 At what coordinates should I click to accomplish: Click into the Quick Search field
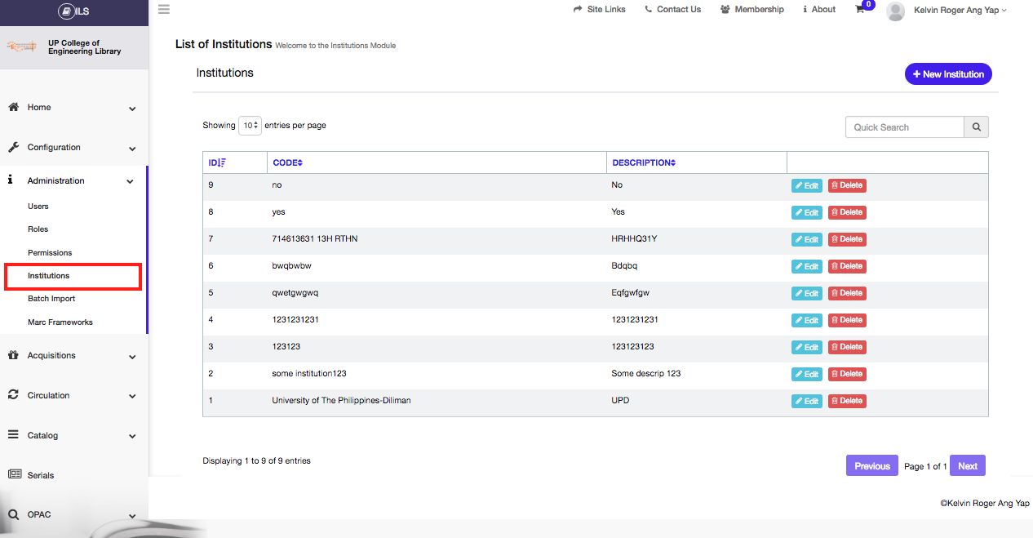[904, 127]
